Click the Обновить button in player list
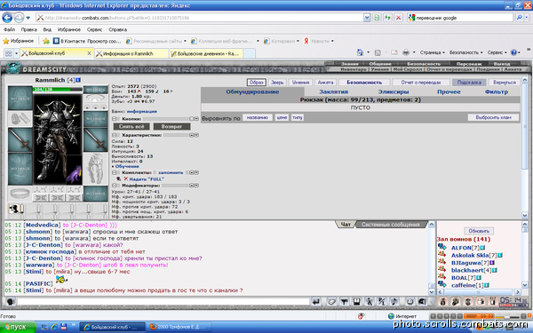The image size is (533, 333). point(479,231)
